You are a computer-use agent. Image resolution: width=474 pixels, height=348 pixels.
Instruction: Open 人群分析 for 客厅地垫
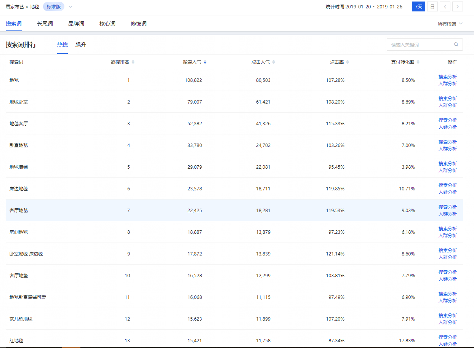[x=448, y=279]
